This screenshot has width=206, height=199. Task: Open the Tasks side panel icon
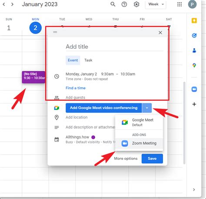pos(194,36)
